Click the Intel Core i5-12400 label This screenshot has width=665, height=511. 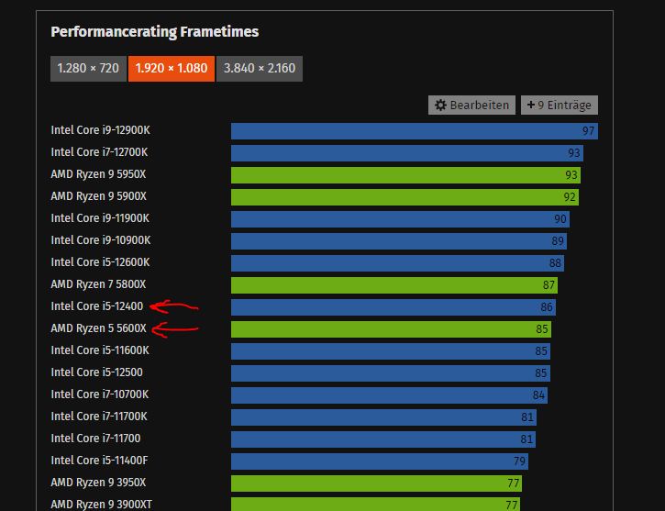(x=97, y=306)
